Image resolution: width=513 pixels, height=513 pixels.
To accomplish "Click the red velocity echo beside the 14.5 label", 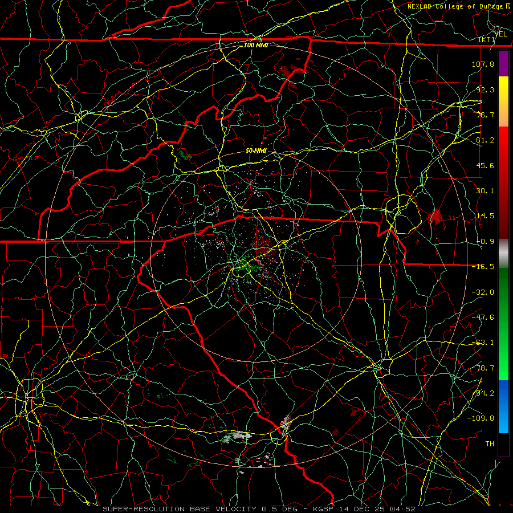I will 435,217.
